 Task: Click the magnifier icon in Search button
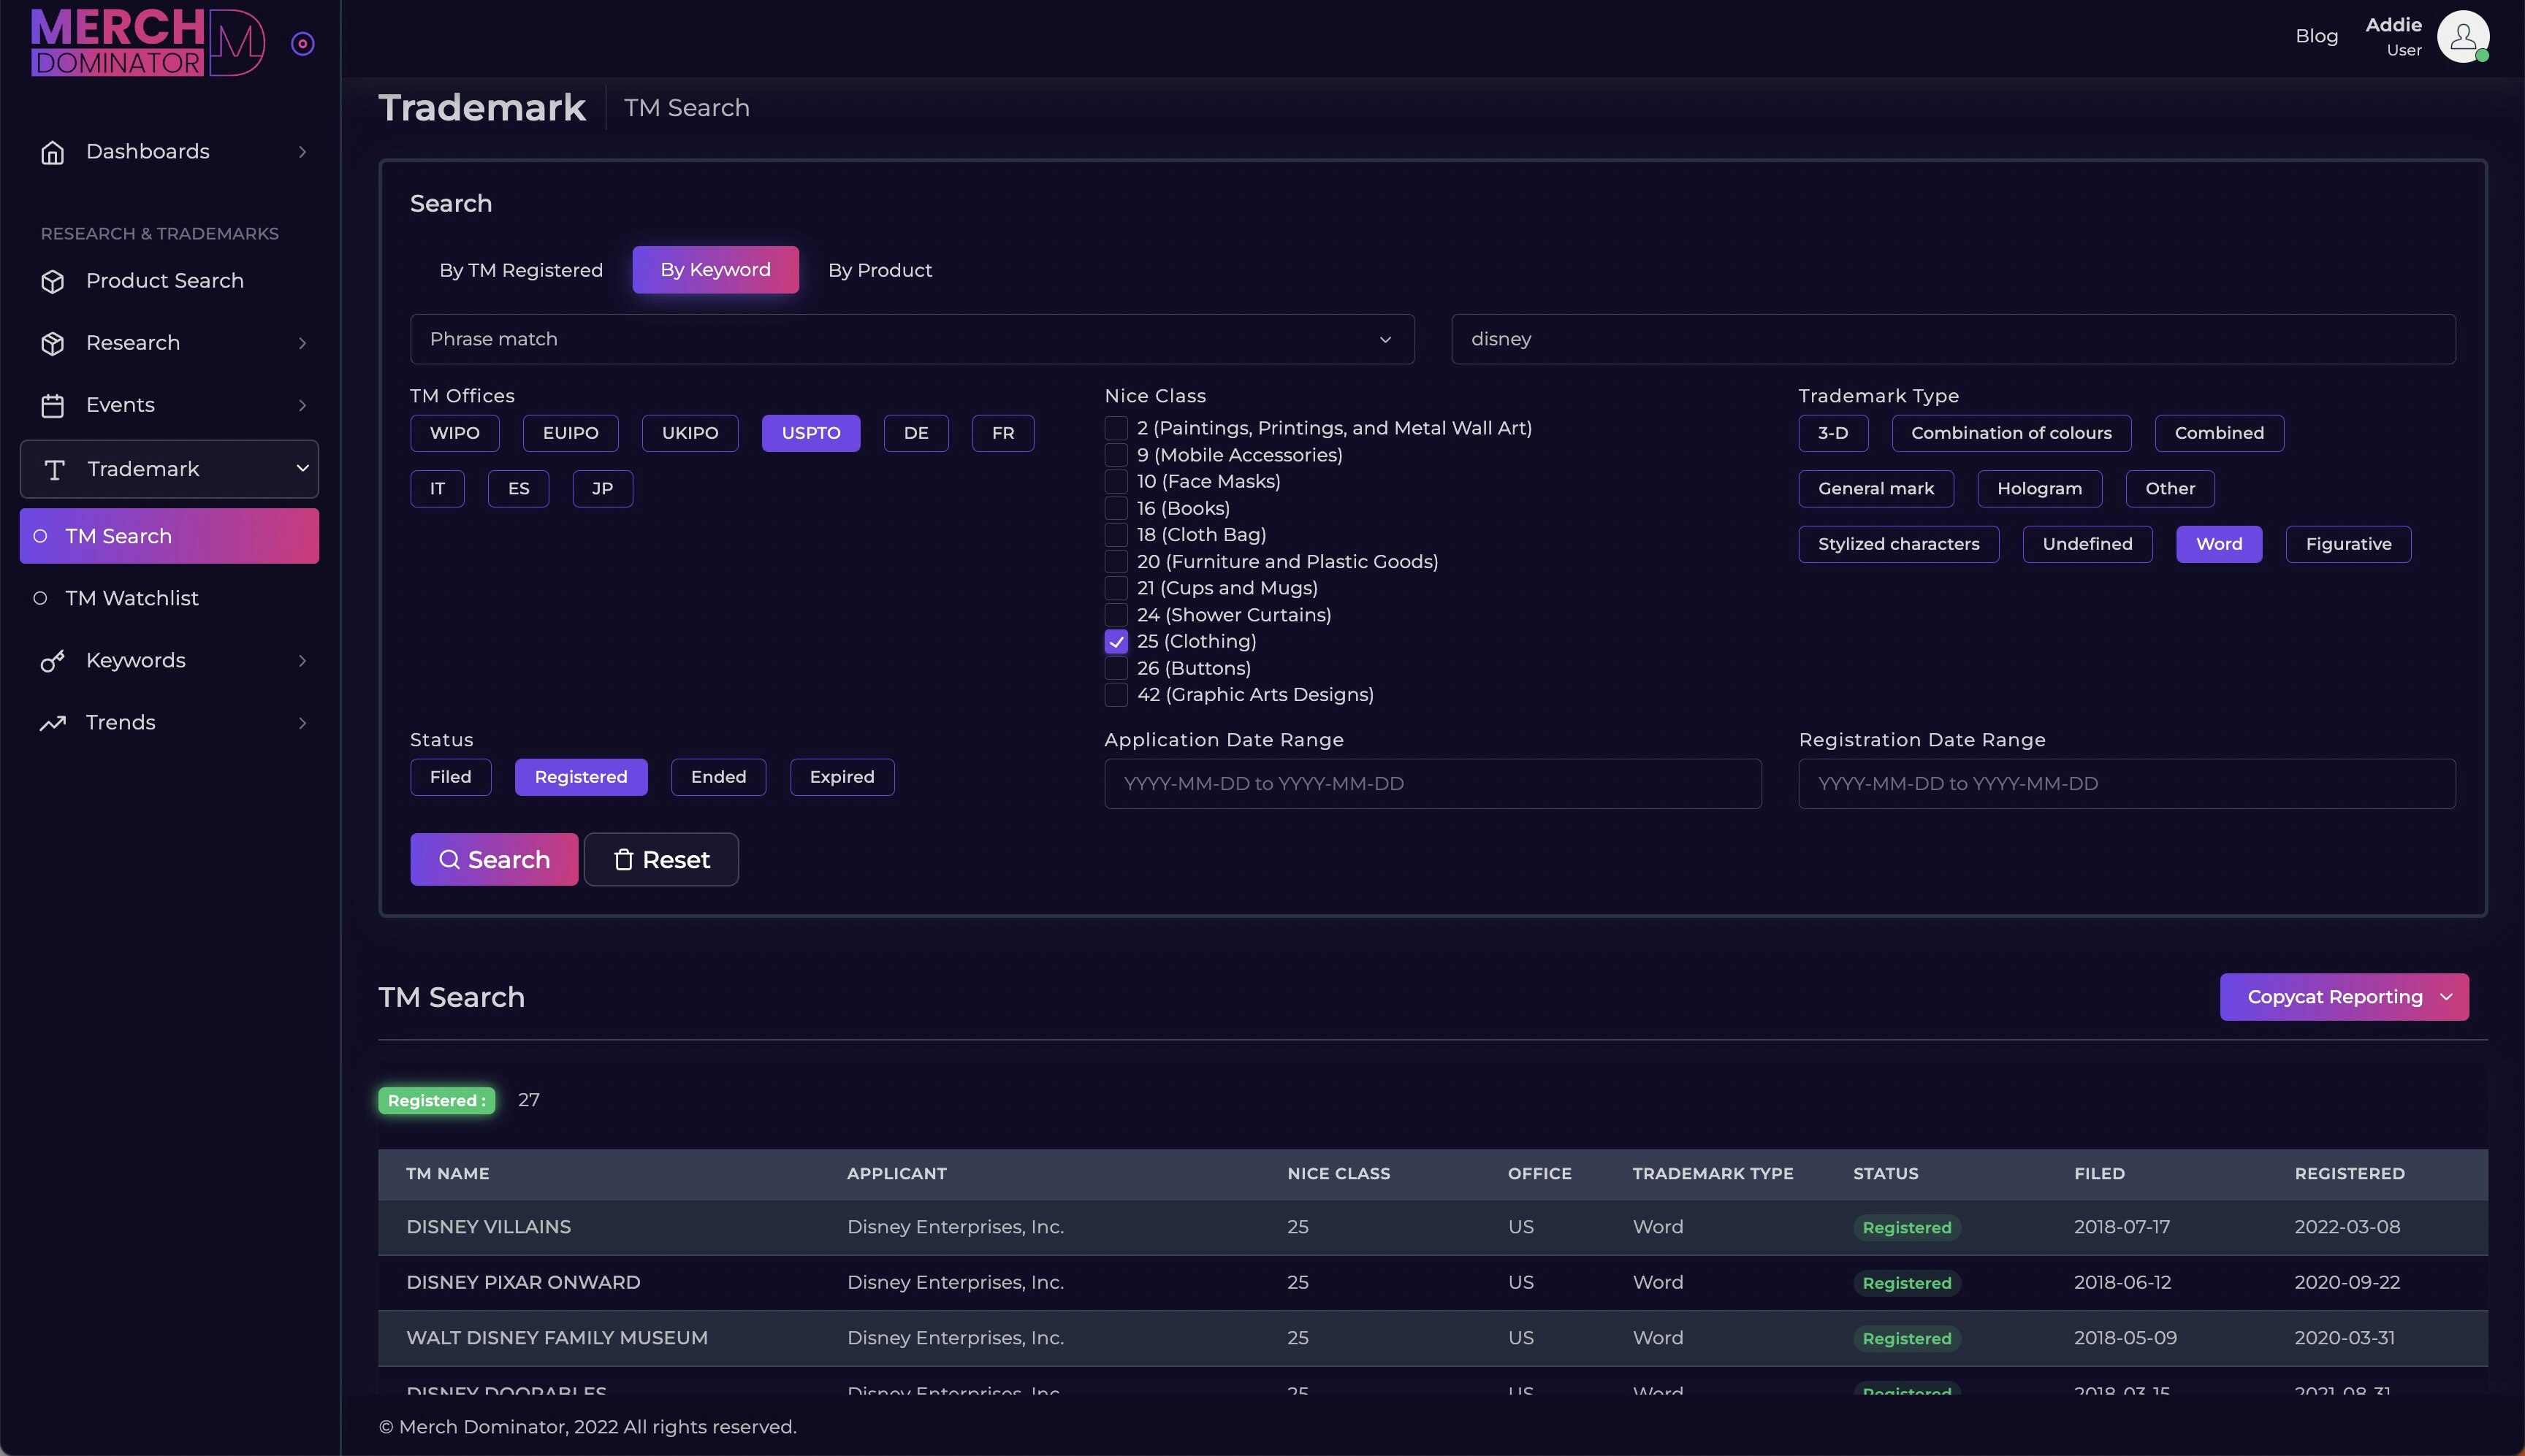[x=449, y=859]
